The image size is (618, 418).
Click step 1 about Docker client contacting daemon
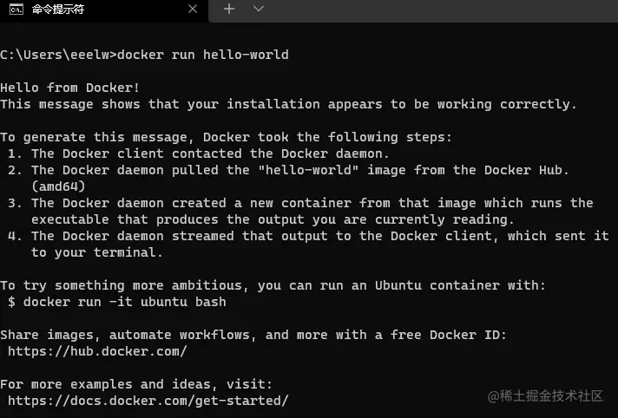(x=198, y=153)
